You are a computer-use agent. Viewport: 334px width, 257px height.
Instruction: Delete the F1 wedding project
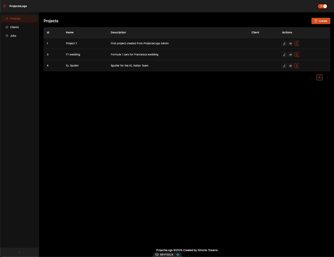coord(297,54)
